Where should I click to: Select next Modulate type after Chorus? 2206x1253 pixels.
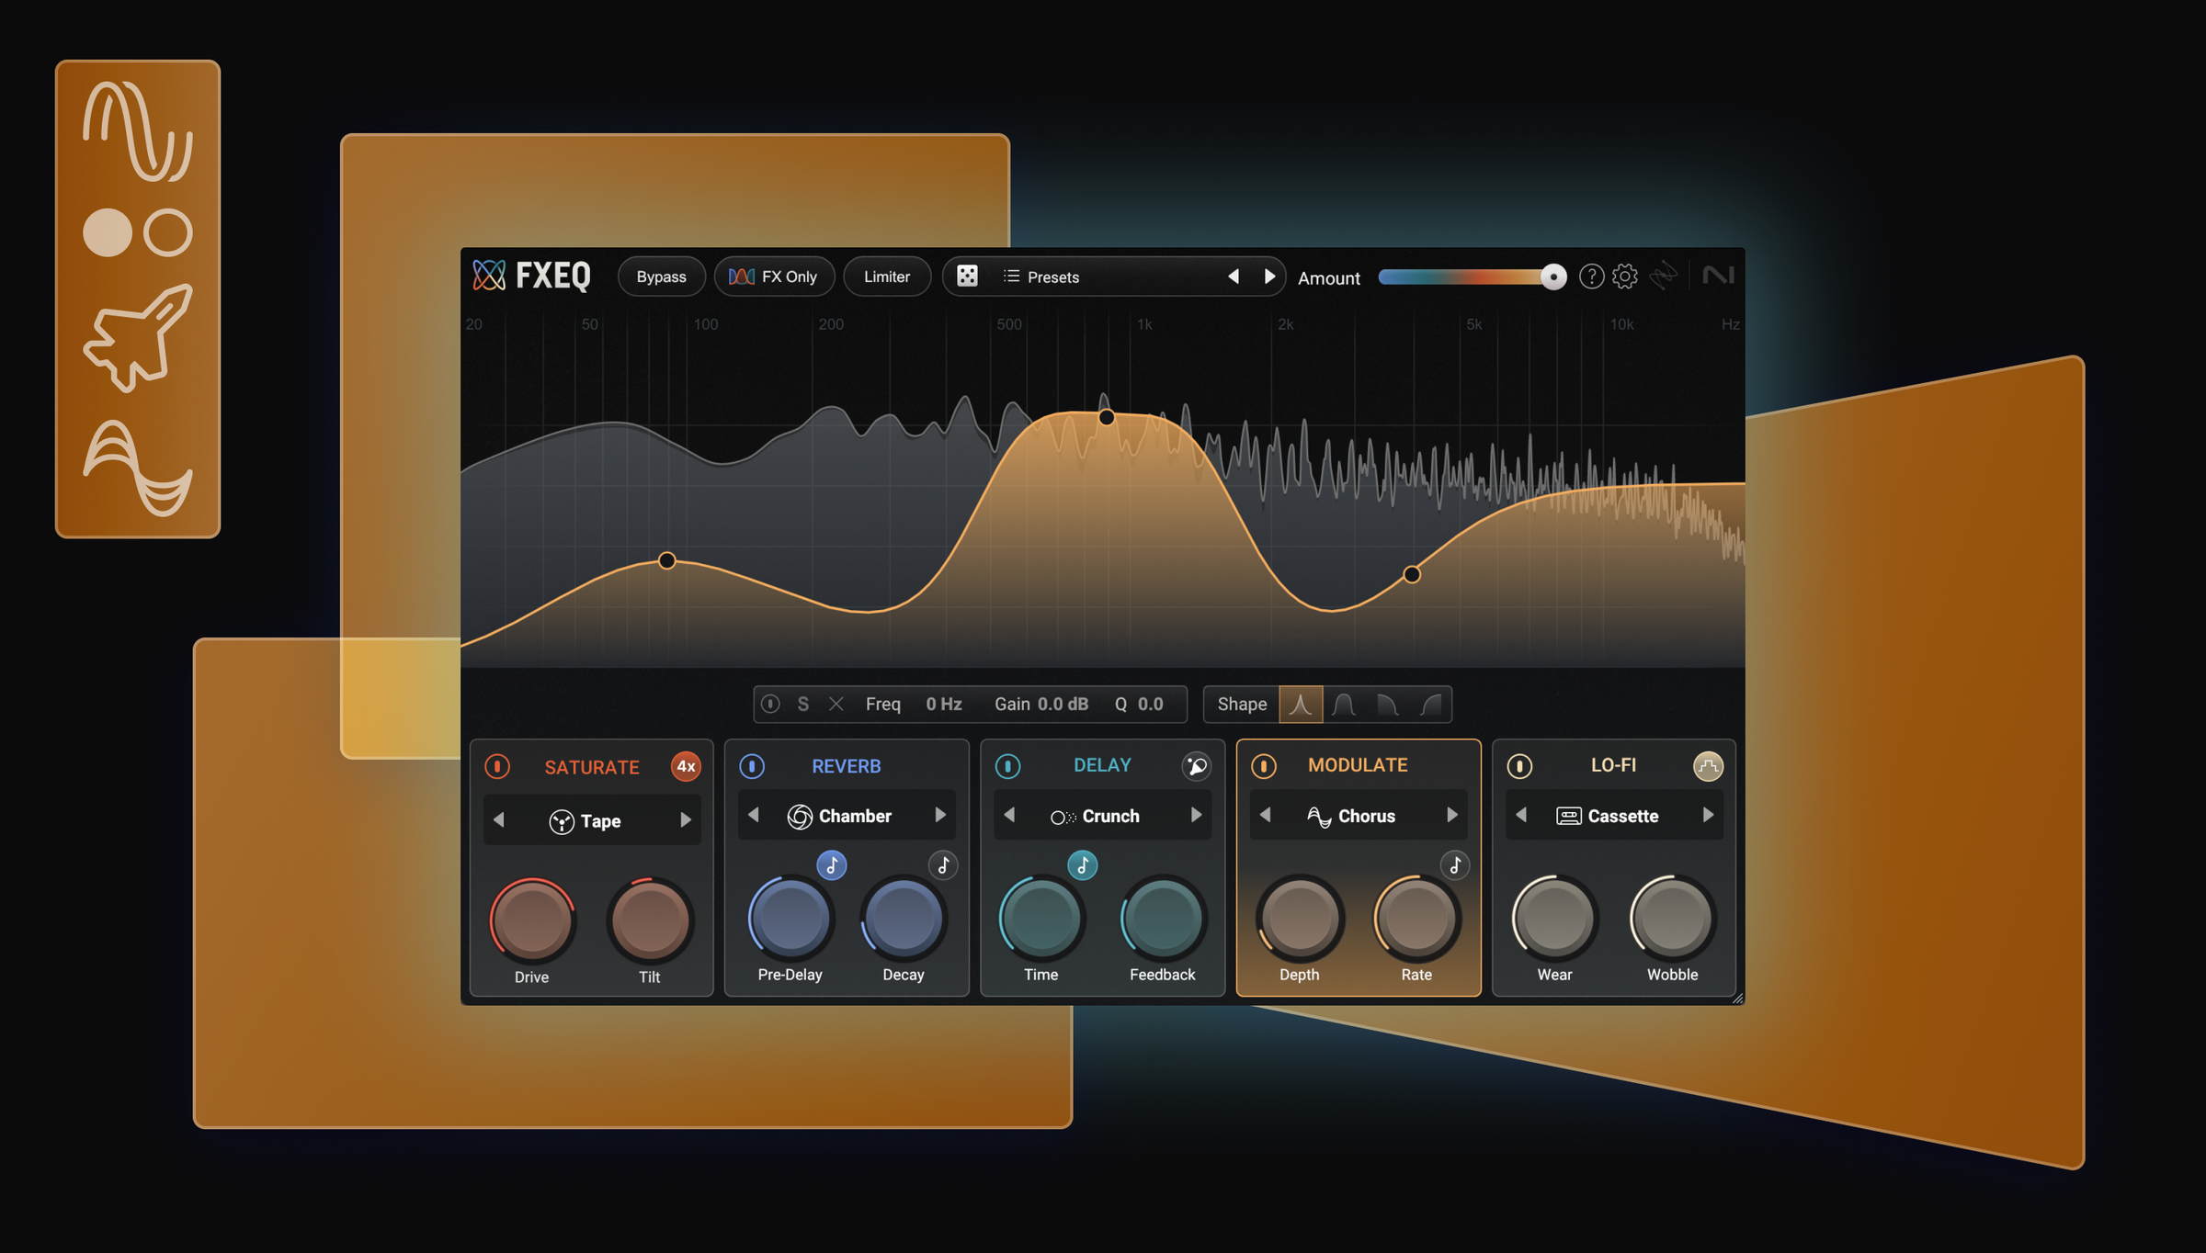click(1452, 815)
